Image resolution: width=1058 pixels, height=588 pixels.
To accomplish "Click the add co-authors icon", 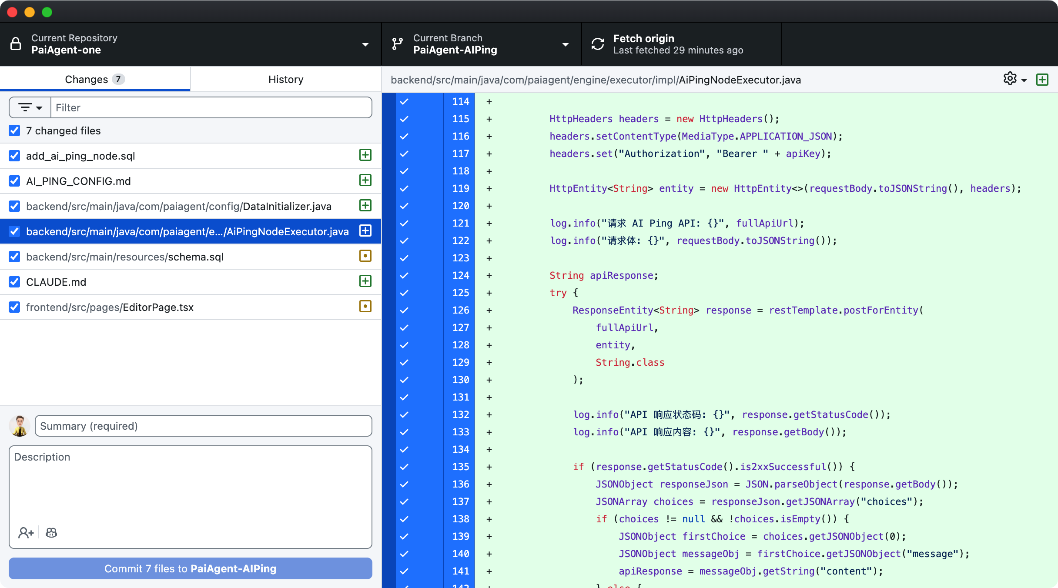I will [x=26, y=532].
